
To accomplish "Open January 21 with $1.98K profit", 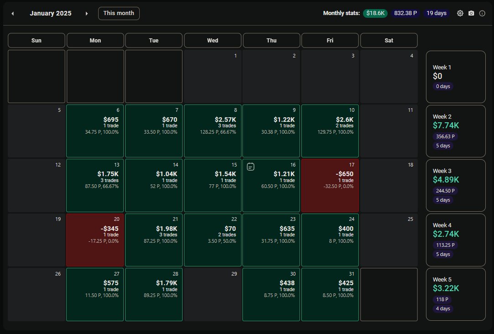I will (x=154, y=240).
